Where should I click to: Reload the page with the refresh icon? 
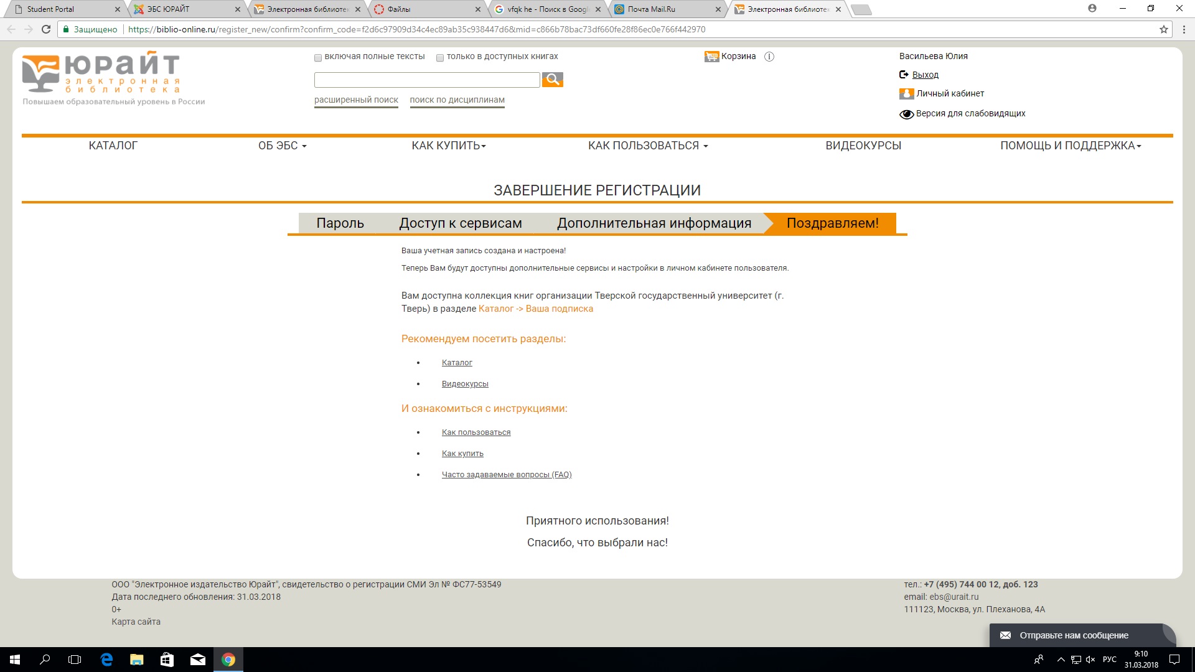46,29
